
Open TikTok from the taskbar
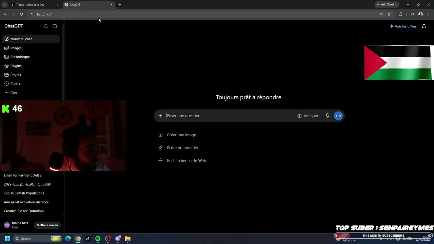88,239
